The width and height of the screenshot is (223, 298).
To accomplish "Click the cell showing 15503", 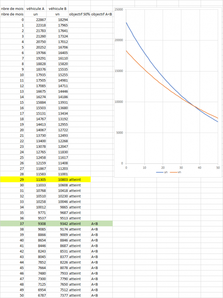I will pos(35,108).
